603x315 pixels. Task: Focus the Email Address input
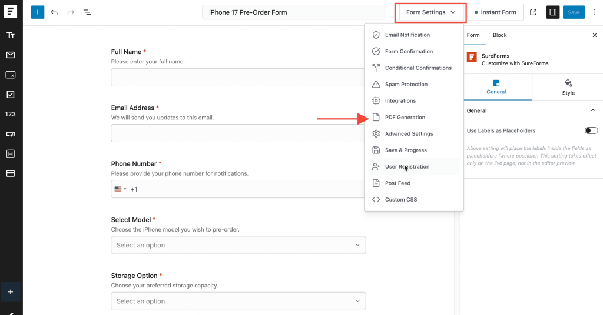point(238,133)
